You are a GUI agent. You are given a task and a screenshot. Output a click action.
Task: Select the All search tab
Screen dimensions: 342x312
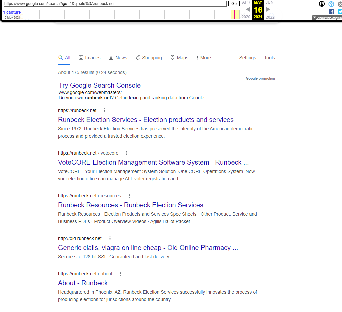[x=64, y=58]
